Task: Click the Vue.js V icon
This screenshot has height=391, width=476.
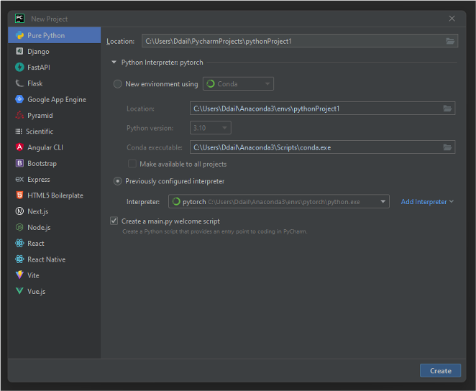Action: (x=19, y=291)
